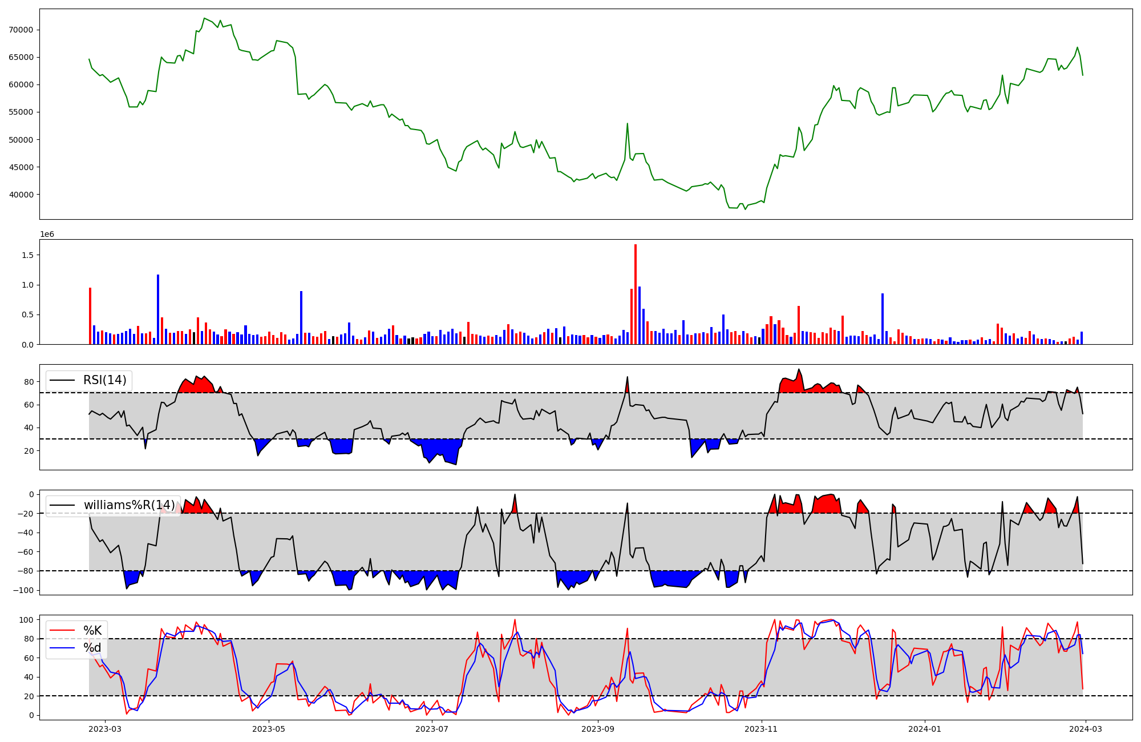The image size is (1141, 742).
Task: Click the 70000 price axis label
Action: (21, 30)
